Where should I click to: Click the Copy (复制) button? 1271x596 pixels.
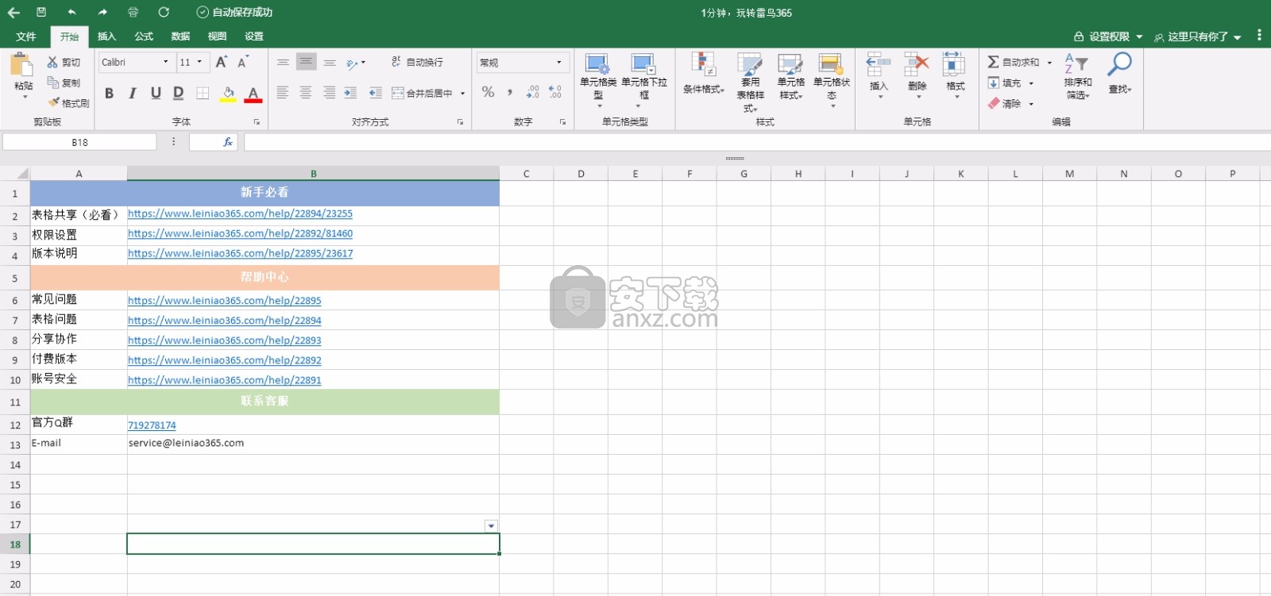click(64, 83)
